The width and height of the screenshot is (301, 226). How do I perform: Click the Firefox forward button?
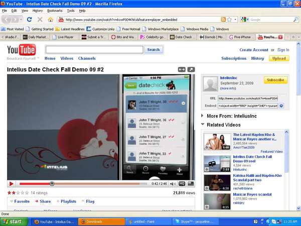[x=15, y=20]
